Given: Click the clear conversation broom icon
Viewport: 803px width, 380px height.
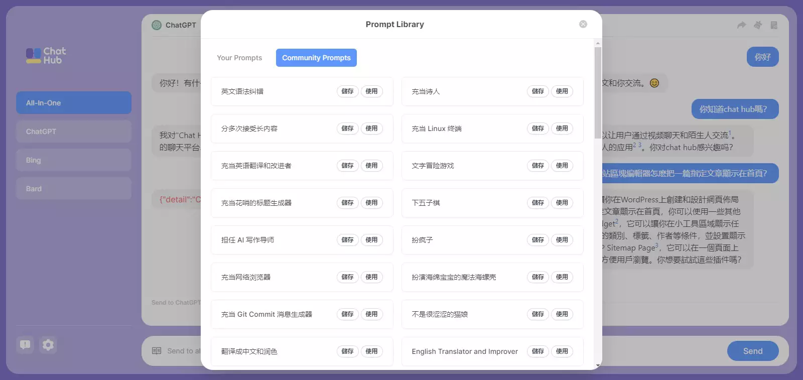Looking at the screenshot, I should click(x=758, y=25).
